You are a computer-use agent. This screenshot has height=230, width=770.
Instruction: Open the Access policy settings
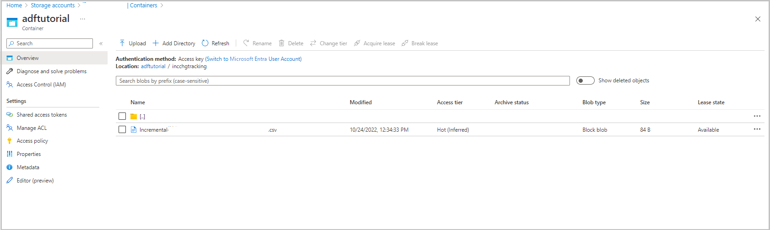(32, 141)
